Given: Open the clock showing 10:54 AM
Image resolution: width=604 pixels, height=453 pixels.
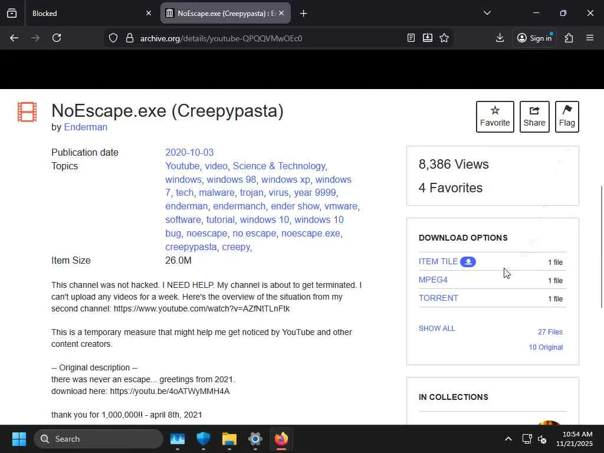Looking at the screenshot, I should (575, 439).
